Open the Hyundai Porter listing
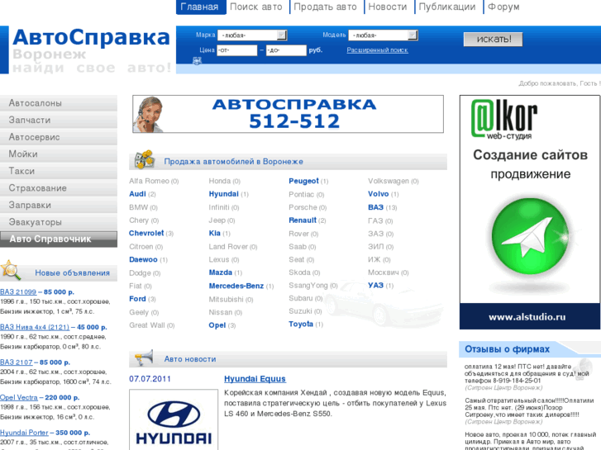 24,433
